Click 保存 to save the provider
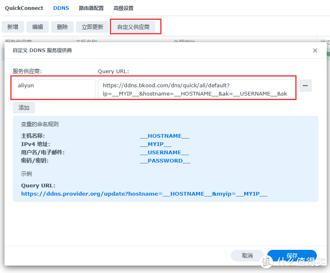Viewport: 330px width, 273px height. (292, 256)
